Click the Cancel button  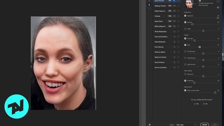204,125
